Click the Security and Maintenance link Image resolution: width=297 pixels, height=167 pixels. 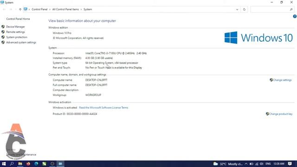pyautogui.click(x=21, y=154)
